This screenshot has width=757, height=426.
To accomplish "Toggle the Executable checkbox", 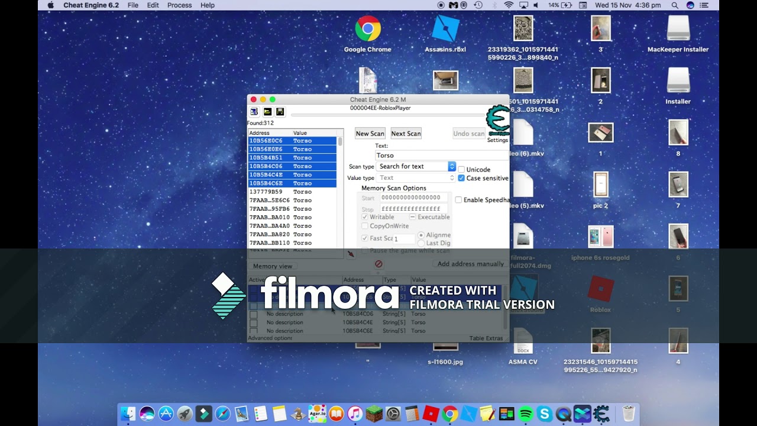I will click(412, 217).
